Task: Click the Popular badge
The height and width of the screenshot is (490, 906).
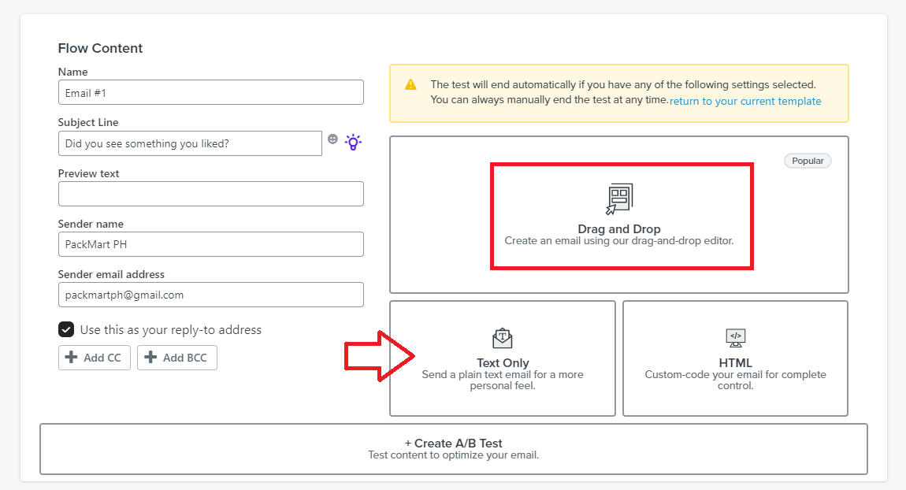Action: tap(808, 161)
